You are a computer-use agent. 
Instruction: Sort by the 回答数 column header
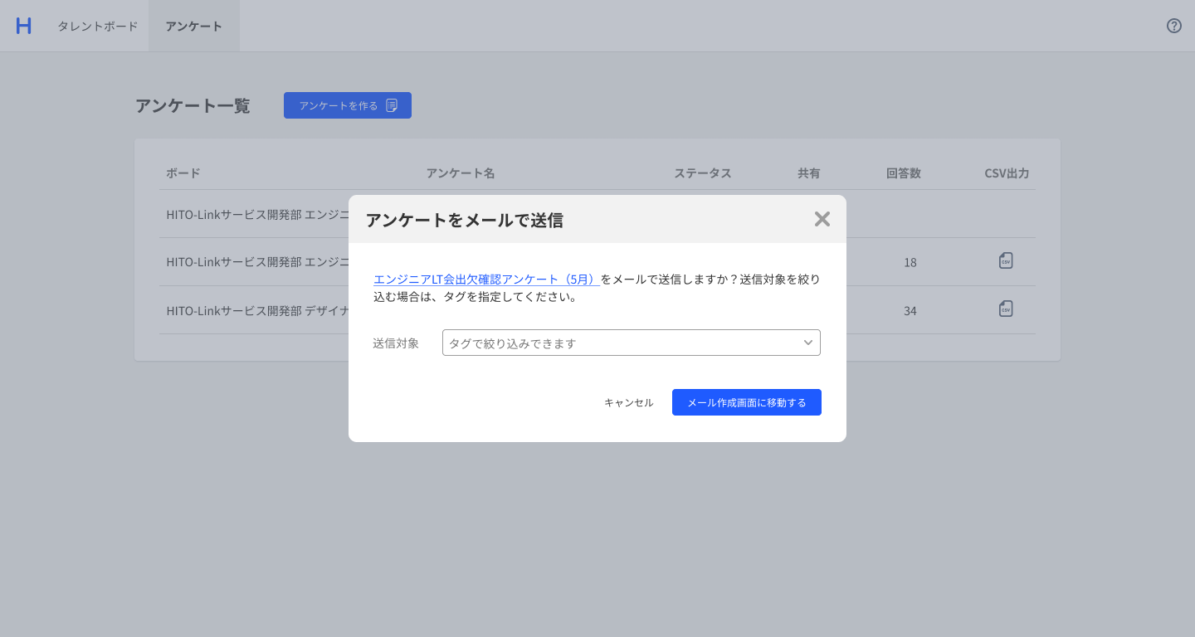[903, 173]
